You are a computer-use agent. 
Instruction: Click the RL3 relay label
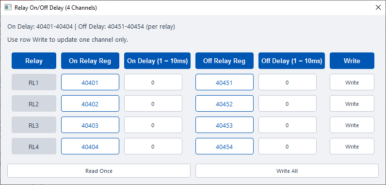(x=34, y=125)
